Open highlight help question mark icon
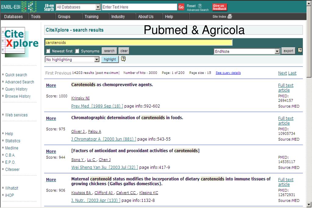 124,59
